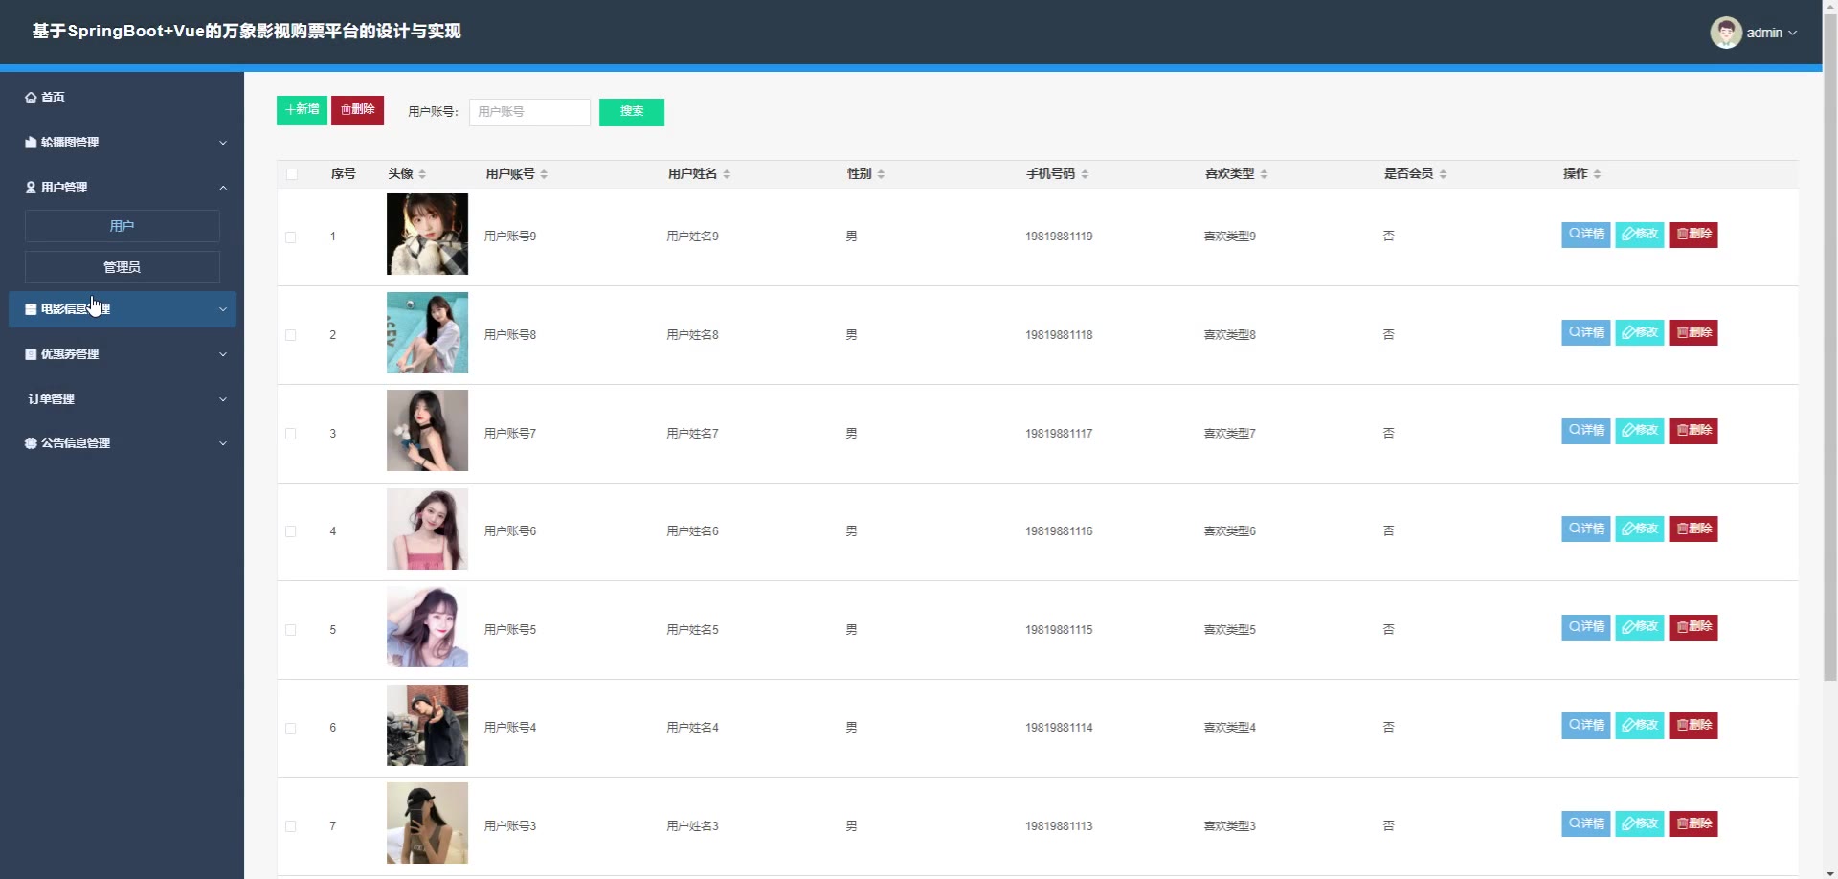The image size is (1838, 879).
Task: Click the admin avatar icon
Action: pos(1726,33)
